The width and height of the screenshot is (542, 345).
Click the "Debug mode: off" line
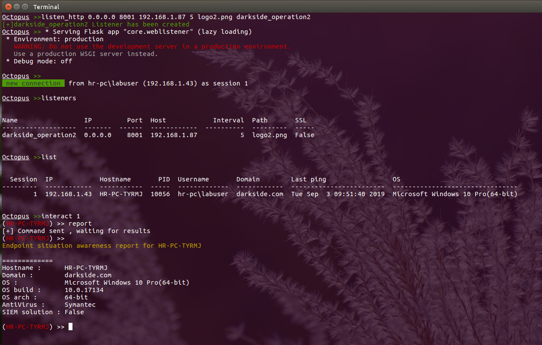pos(39,61)
